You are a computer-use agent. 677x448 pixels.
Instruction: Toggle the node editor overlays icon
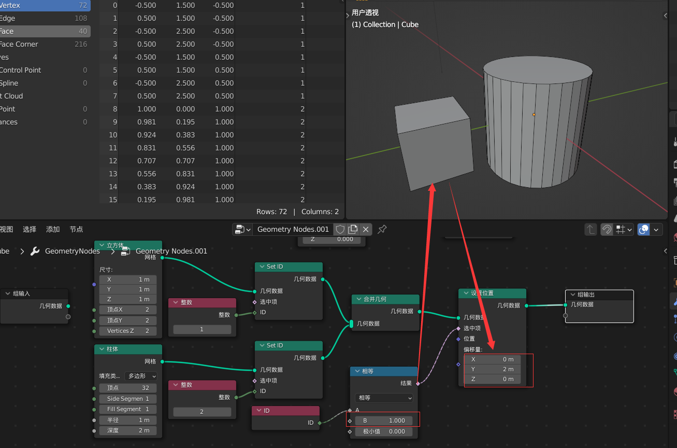pos(644,229)
